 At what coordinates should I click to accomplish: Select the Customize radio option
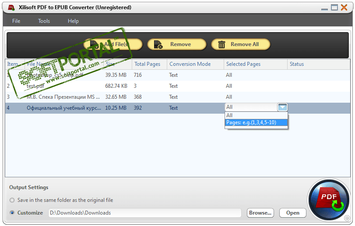12,213
